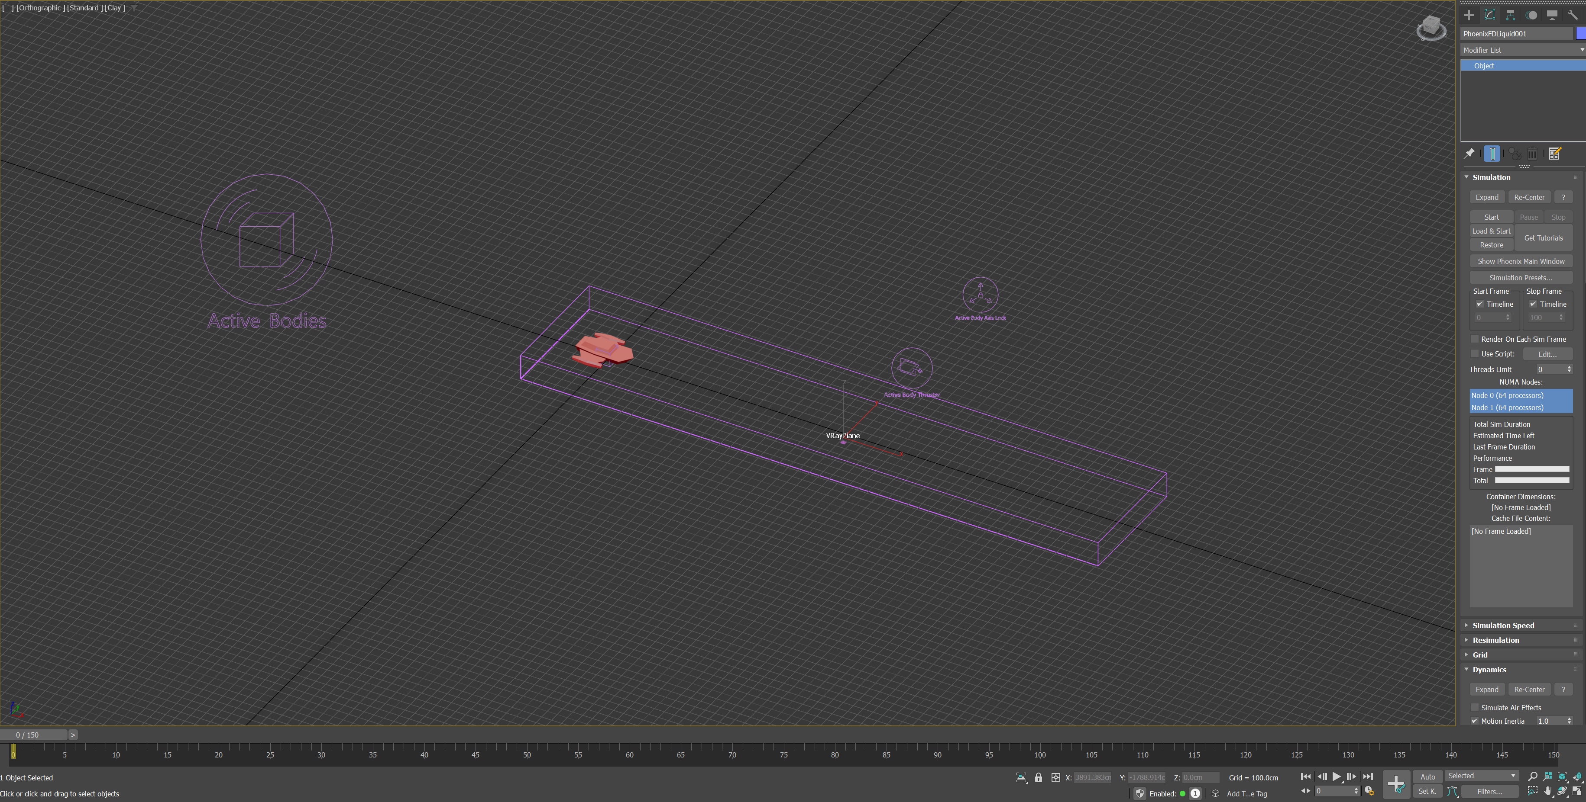Select the Zoom magnifier tool

[1532, 777]
